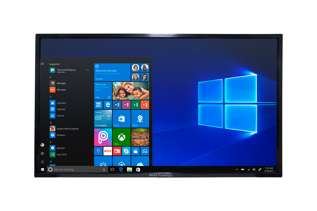Open the Store tile in the Start menu
Viewport: 317px width, 211px height.
click(121, 119)
